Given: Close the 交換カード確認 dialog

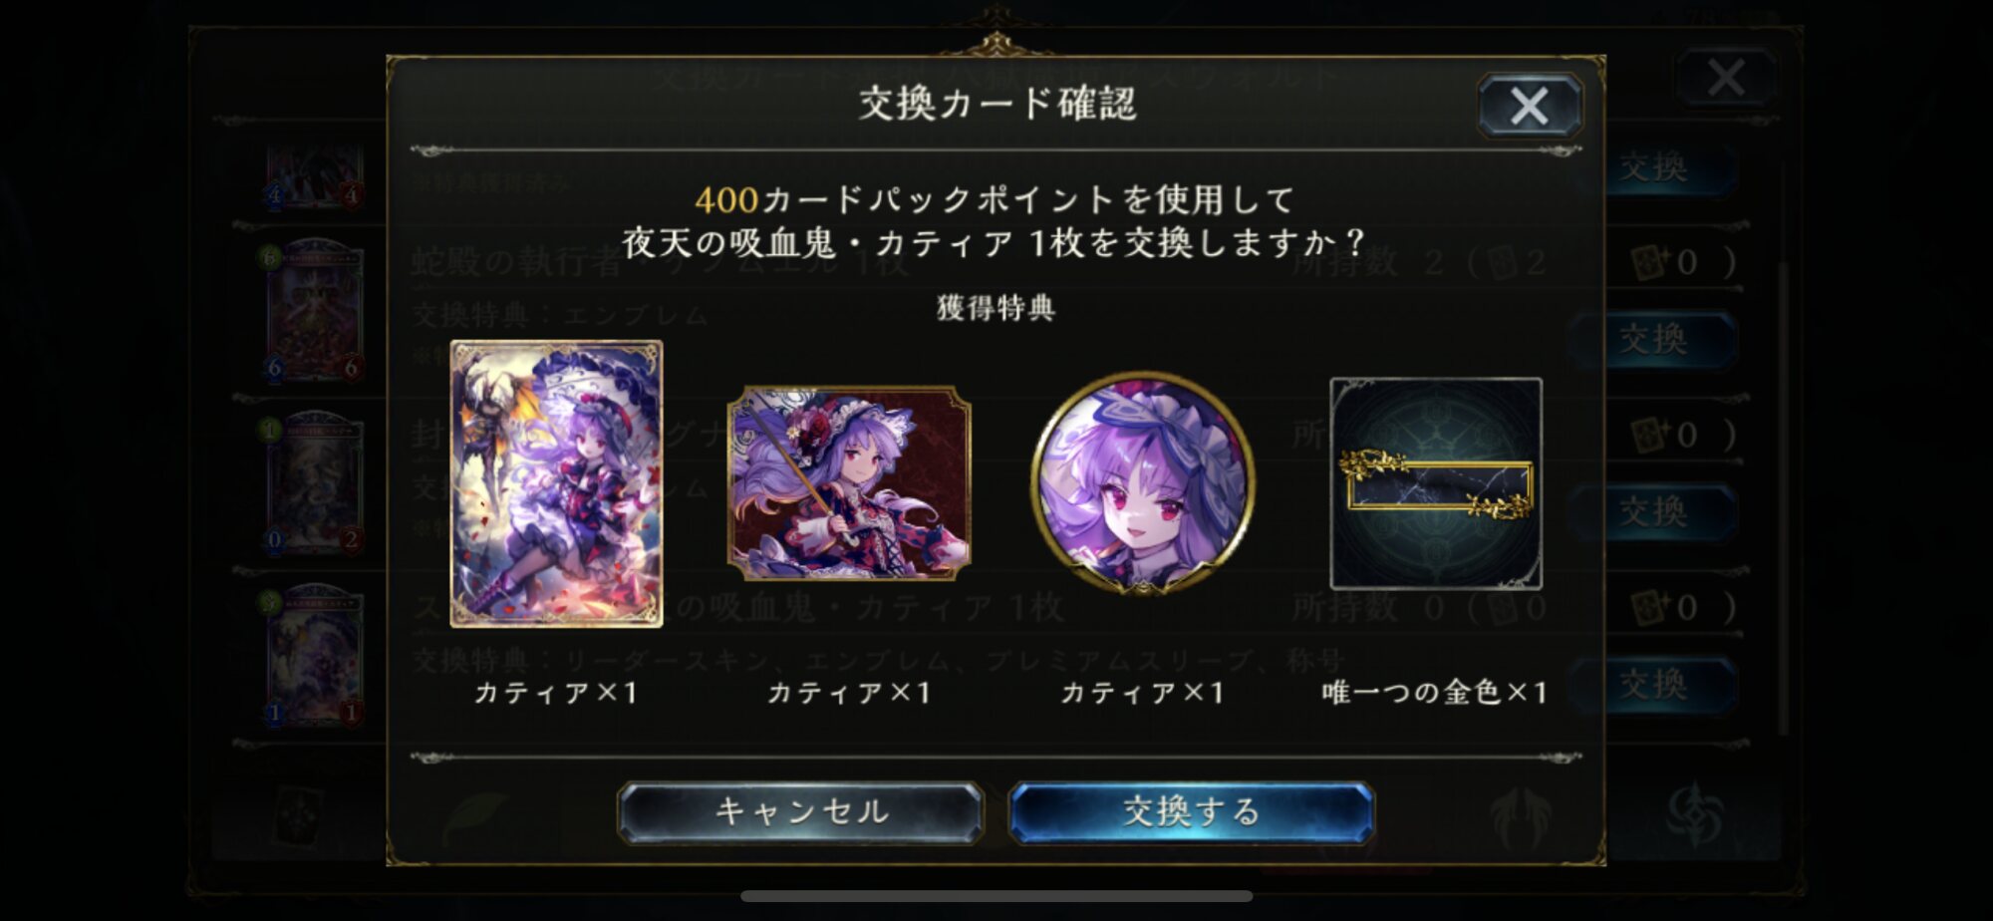Looking at the screenshot, I should point(1530,106).
